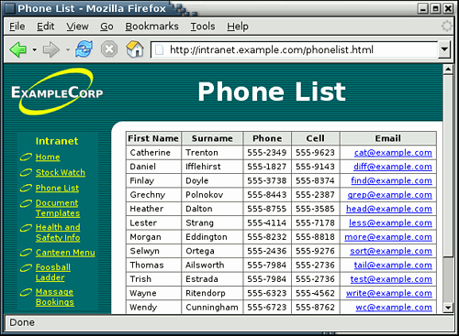Expand the address bar URL dropdown
Screen dimensions: 459x336
pos(444,49)
